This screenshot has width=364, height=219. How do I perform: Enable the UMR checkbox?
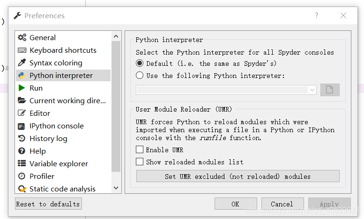[x=140, y=150]
